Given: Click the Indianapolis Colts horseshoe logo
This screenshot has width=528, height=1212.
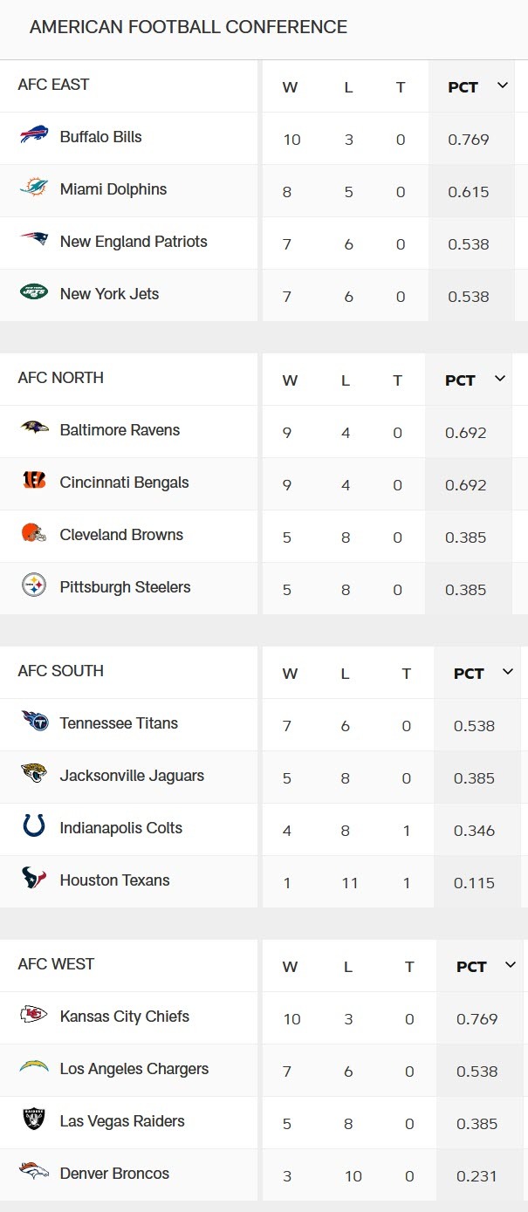Looking at the screenshot, I should coord(34,827).
